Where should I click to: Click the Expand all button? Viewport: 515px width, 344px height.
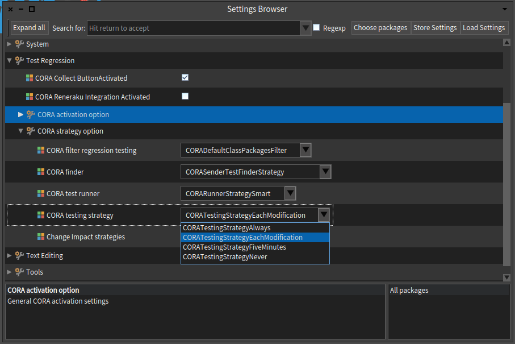click(29, 28)
